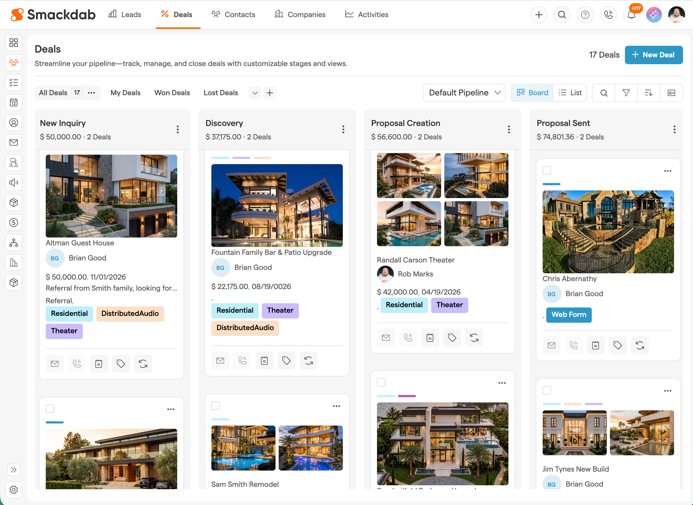Click Theater tag on Randall Carson Theater
The width and height of the screenshot is (693, 505).
pyautogui.click(x=449, y=305)
